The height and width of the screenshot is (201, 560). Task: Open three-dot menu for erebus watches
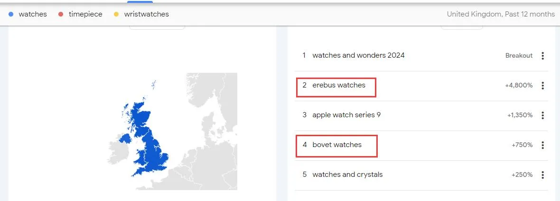[542, 86]
